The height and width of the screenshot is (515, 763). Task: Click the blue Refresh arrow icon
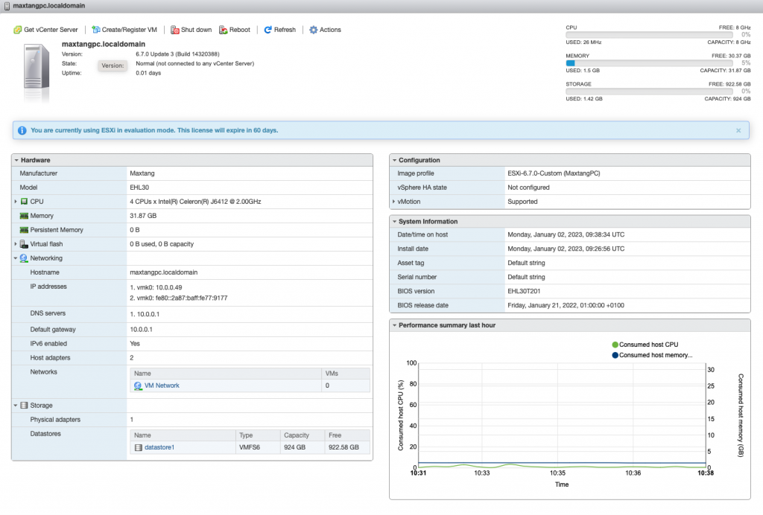pos(267,30)
